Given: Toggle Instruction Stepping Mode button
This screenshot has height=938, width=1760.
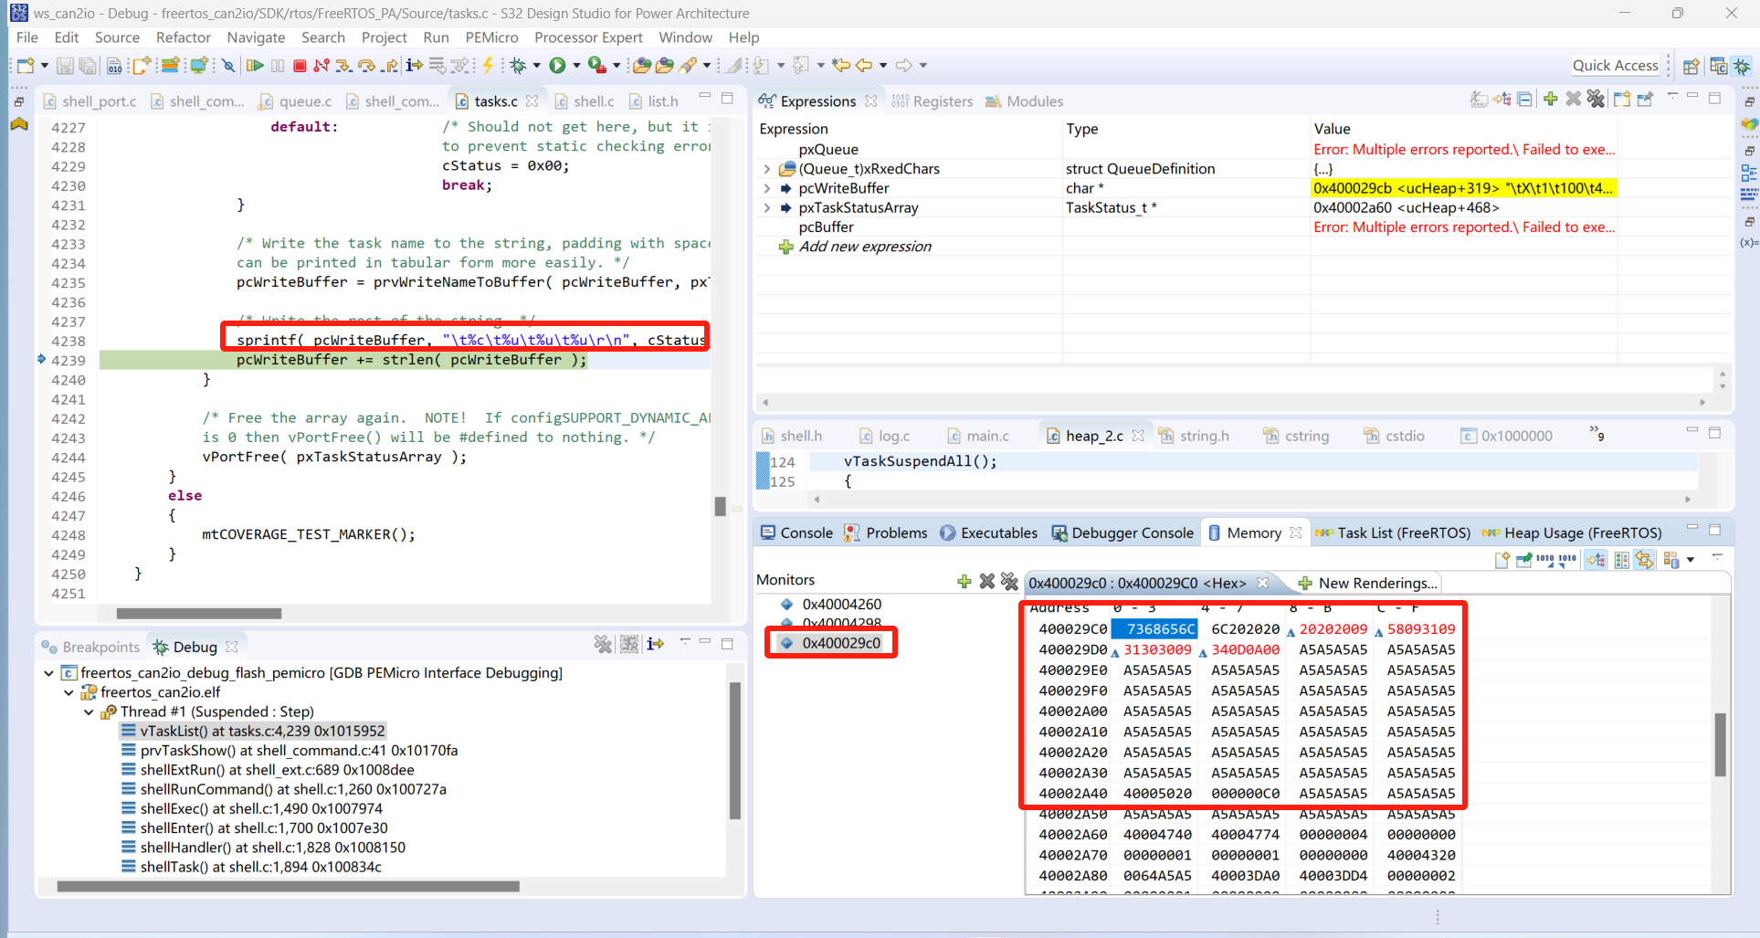Looking at the screenshot, I should [415, 65].
